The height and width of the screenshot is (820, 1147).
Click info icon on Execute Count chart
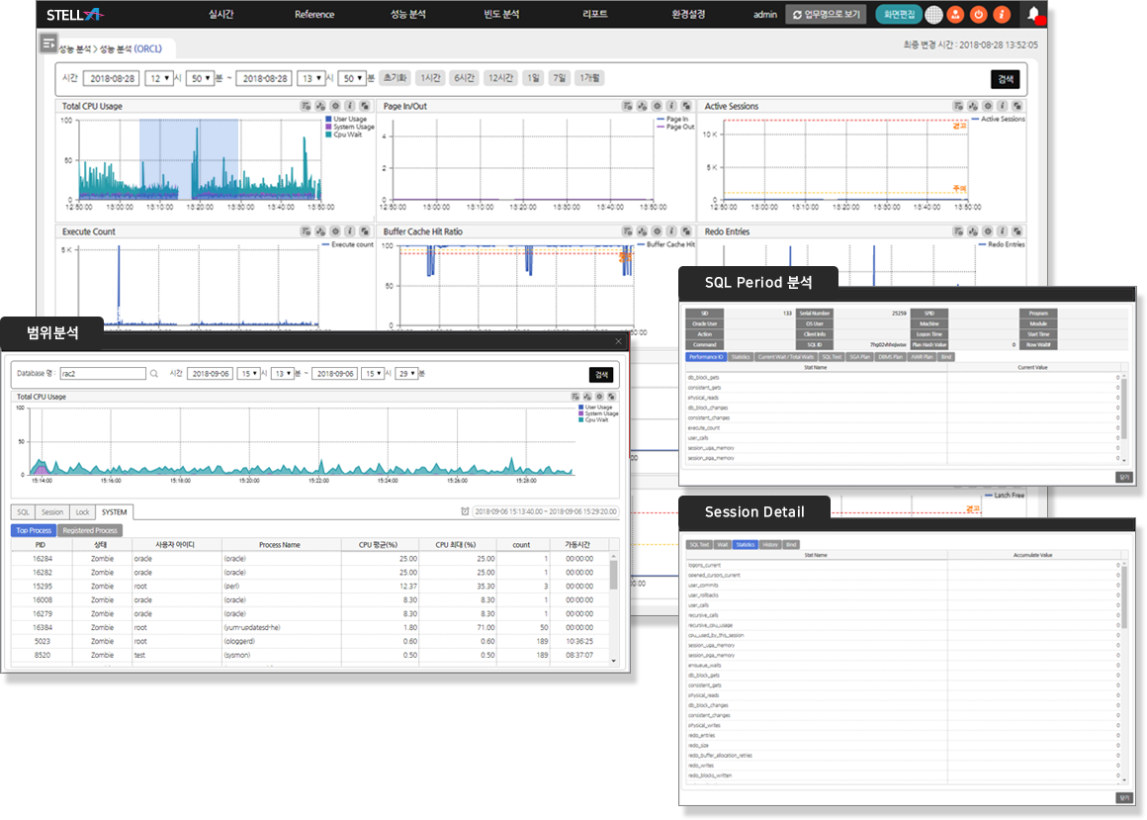point(350,231)
